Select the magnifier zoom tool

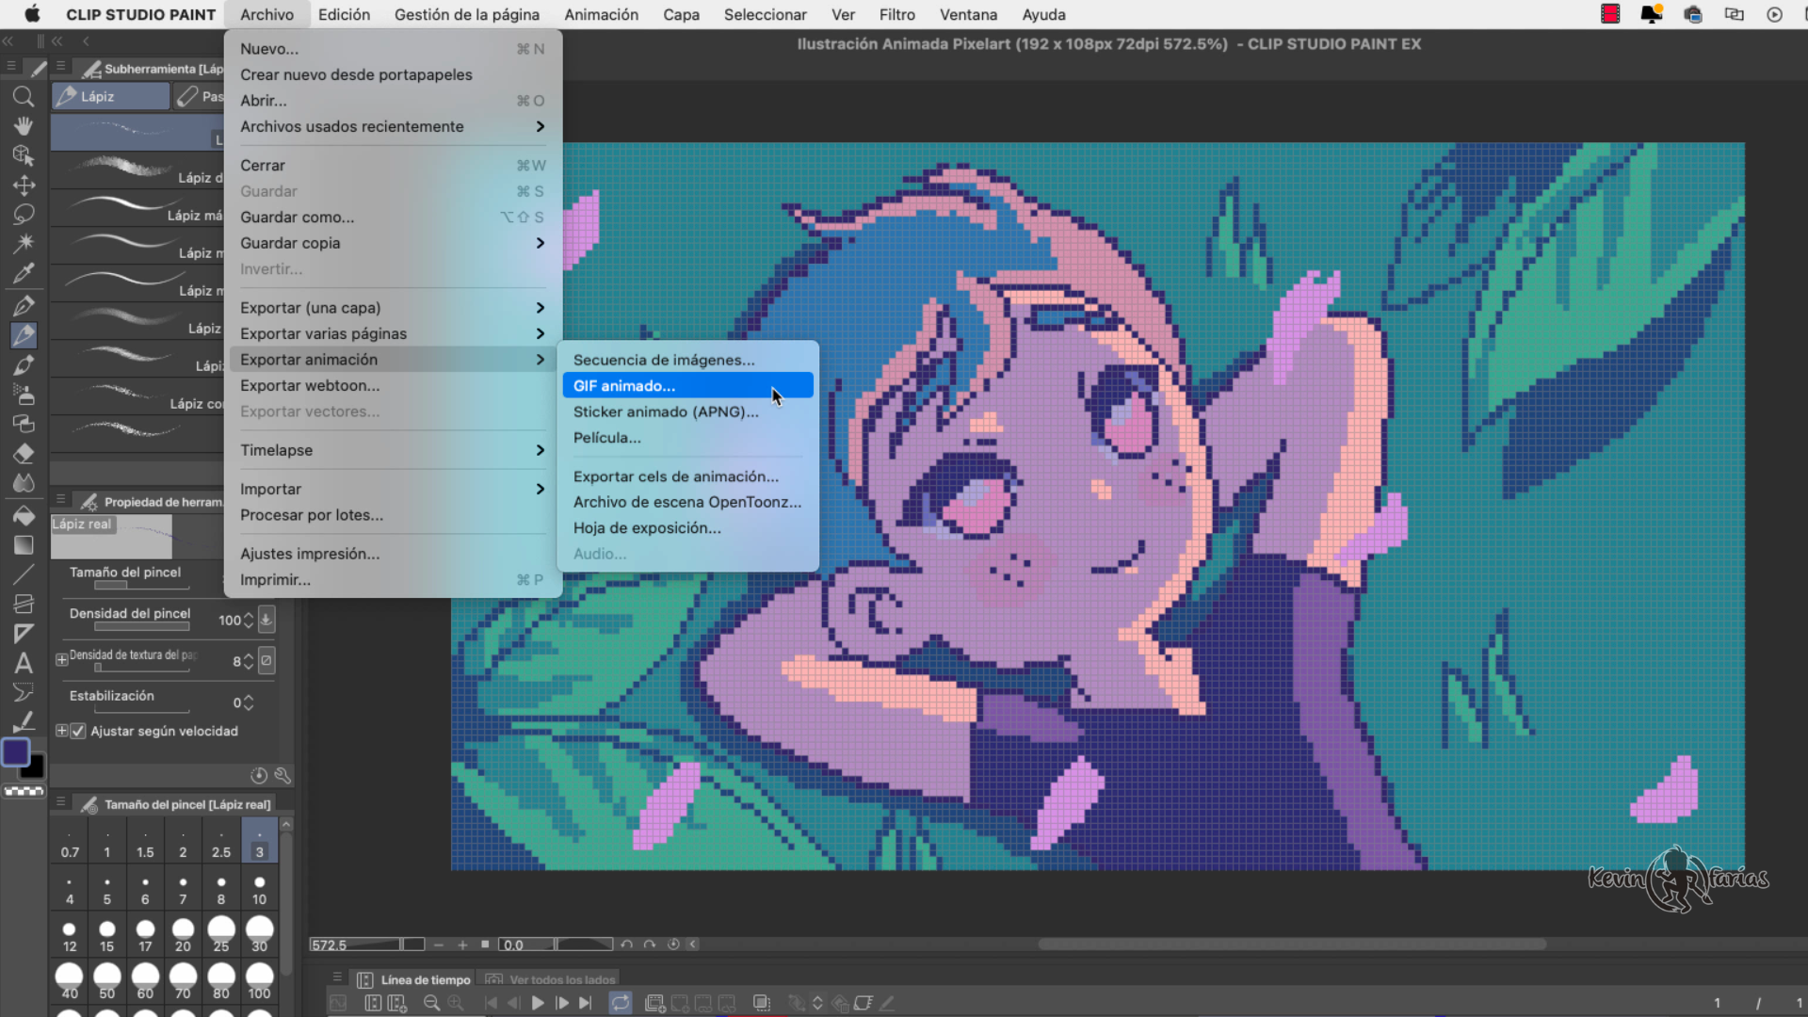tap(24, 96)
